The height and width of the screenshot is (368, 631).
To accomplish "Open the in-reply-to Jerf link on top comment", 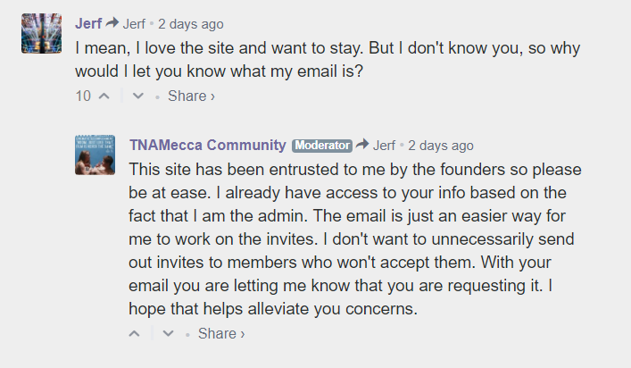I will click(x=134, y=24).
